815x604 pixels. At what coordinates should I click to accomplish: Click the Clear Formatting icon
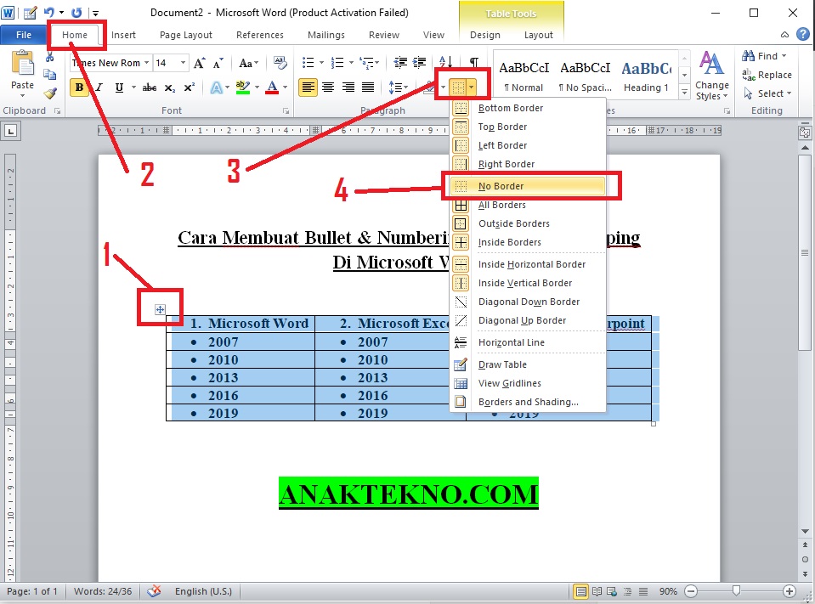tap(280, 64)
